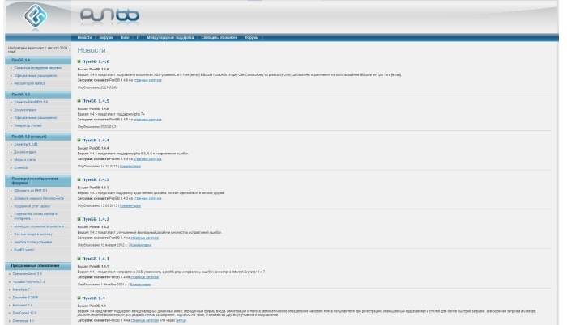
Task: Open Документация under sidebar PunBB 1.2
Action: coord(25,152)
